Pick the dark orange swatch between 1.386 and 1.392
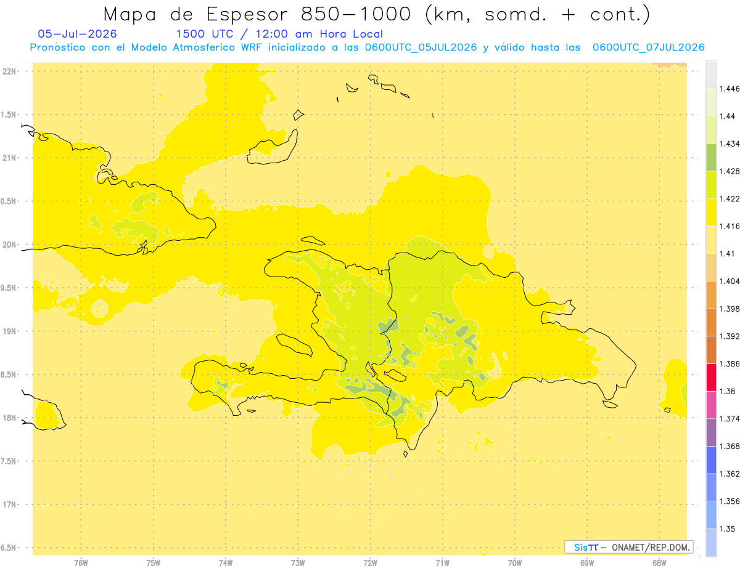Image resolution: width=740 pixels, height=571 pixels. 711,350
